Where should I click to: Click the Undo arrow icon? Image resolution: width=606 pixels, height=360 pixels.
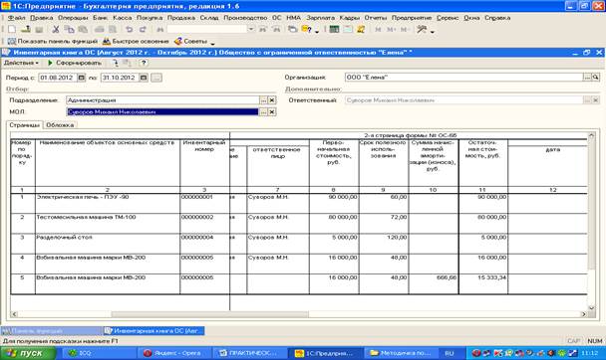point(130,29)
